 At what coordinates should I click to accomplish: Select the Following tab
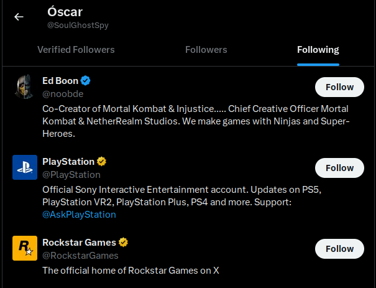click(318, 50)
